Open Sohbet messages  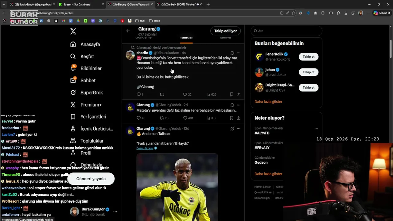[83, 80]
